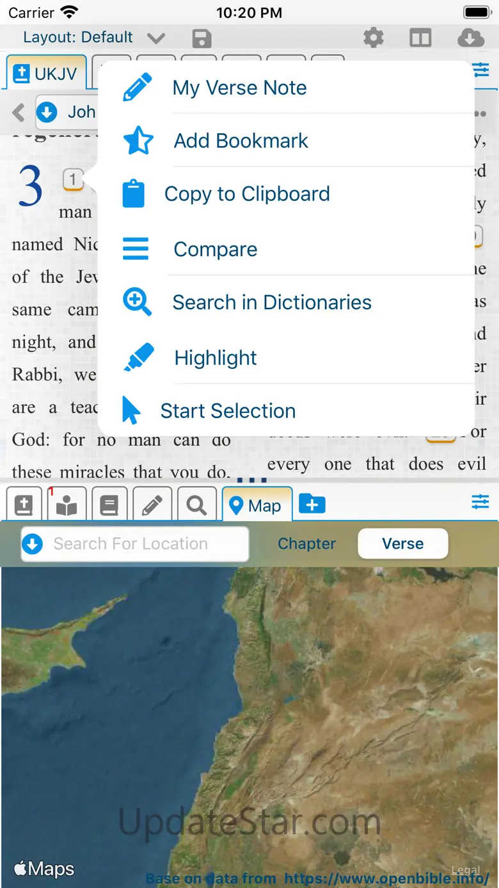Focus the Search For Location field
The width and height of the screenshot is (499, 888).
point(134,544)
